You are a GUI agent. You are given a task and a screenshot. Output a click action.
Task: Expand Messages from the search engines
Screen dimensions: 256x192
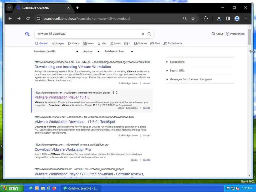pos(189,79)
